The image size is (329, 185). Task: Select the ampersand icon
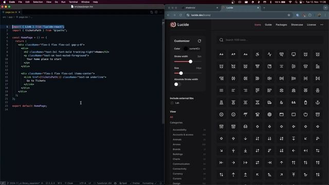click(281, 103)
